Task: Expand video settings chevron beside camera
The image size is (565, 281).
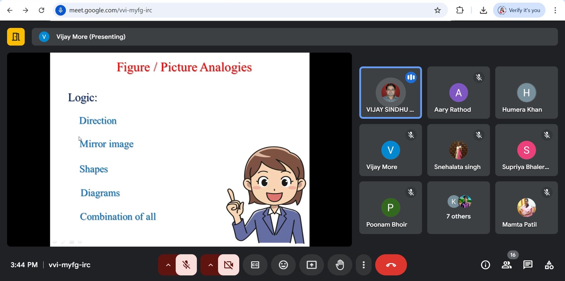Action: [x=210, y=265]
